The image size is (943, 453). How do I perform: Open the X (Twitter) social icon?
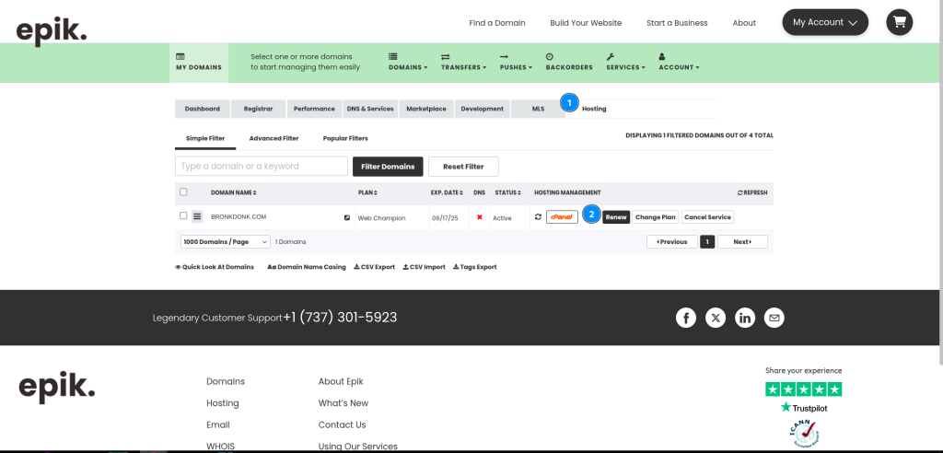[x=715, y=318]
